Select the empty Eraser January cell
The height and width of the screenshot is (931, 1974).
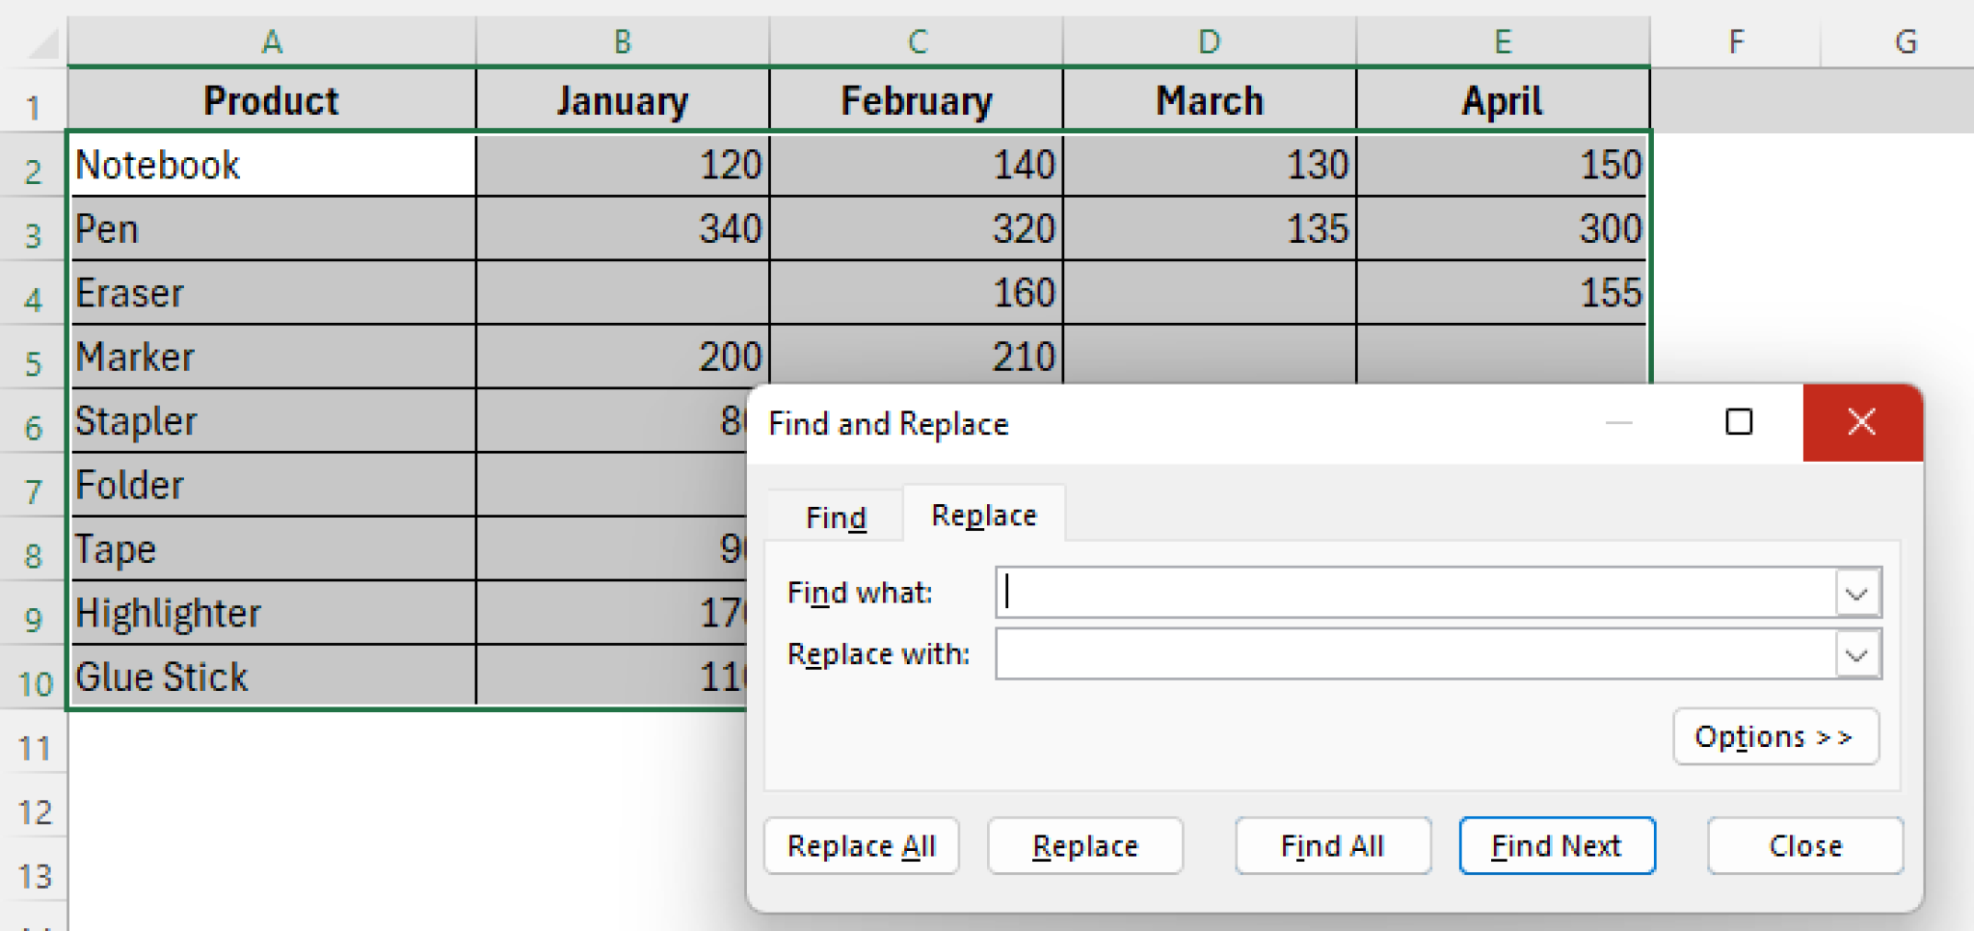622,293
